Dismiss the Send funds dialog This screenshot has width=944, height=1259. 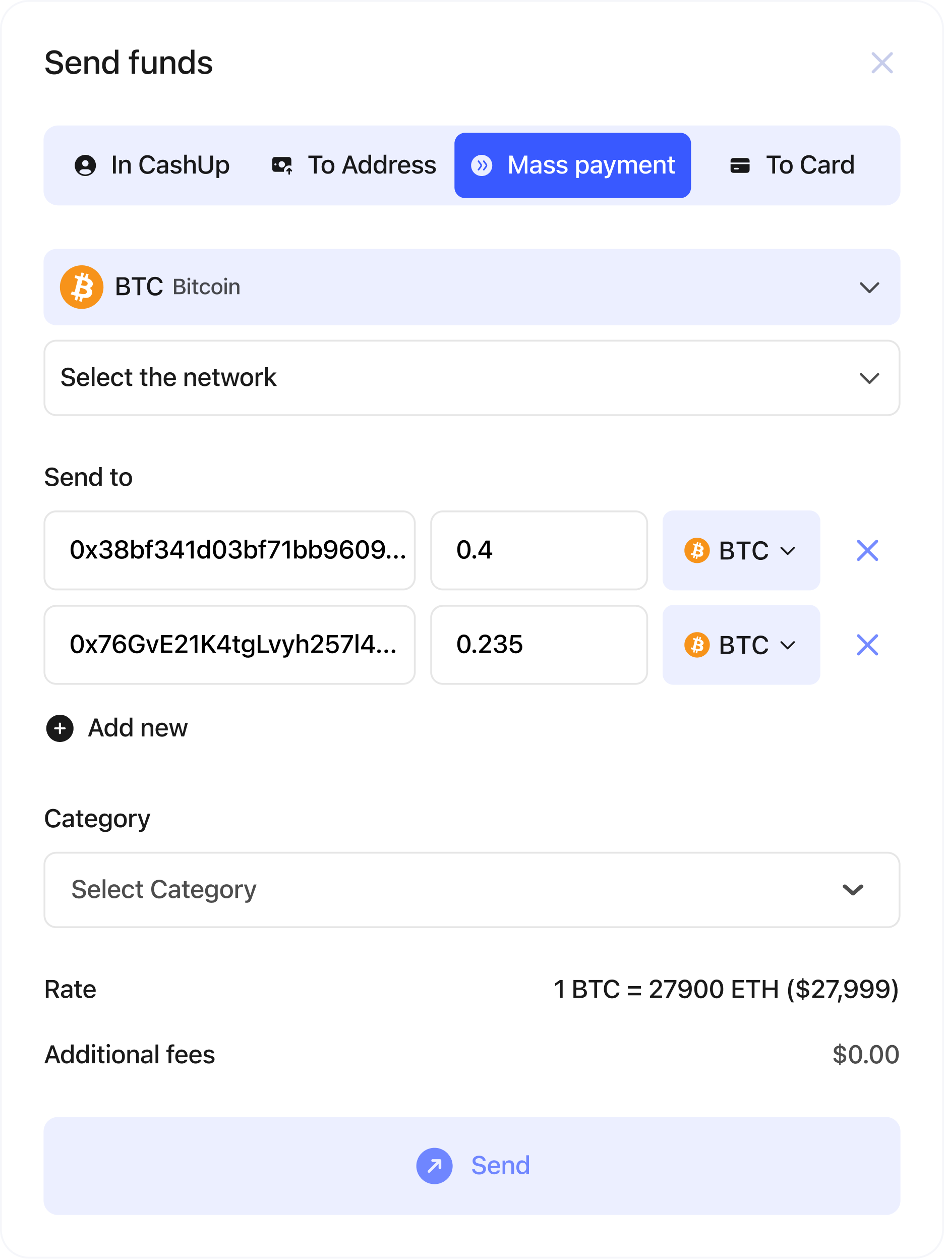[881, 63]
